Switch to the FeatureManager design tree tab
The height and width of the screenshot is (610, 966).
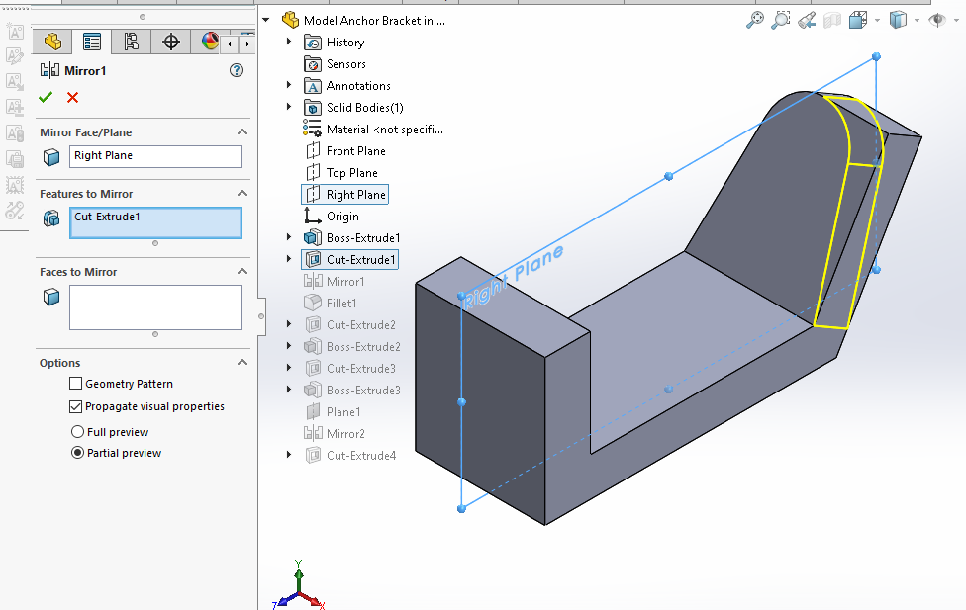point(52,42)
